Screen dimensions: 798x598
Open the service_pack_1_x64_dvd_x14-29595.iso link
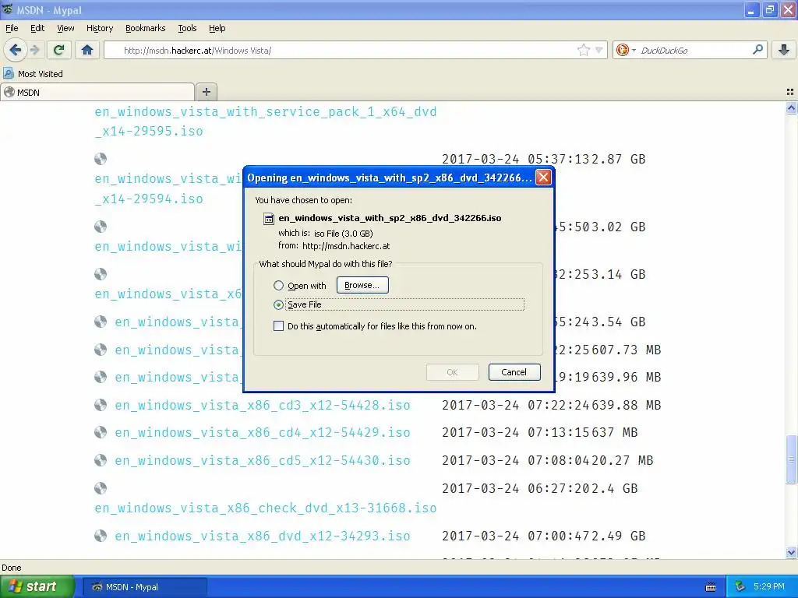(266, 121)
